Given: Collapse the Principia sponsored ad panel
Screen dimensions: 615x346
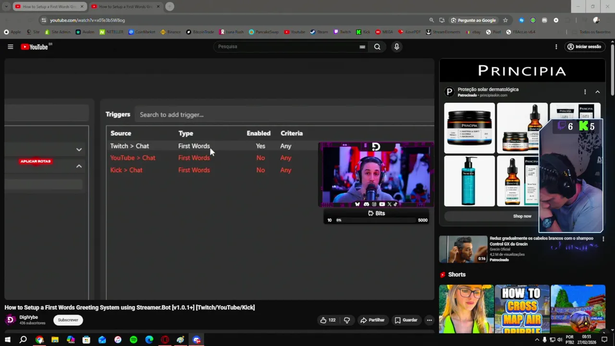Looking at the screenshot, I should (597, 92).
